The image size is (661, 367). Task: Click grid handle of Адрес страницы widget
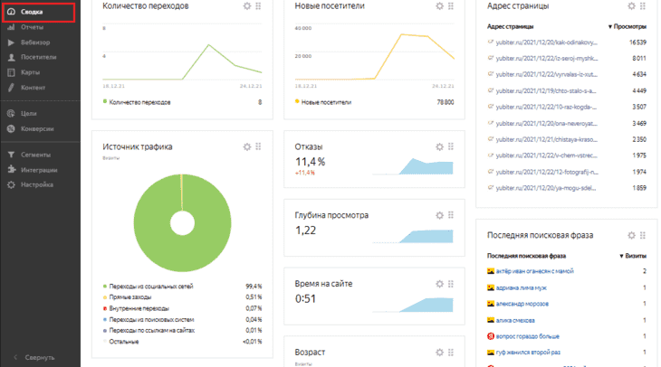643,6
